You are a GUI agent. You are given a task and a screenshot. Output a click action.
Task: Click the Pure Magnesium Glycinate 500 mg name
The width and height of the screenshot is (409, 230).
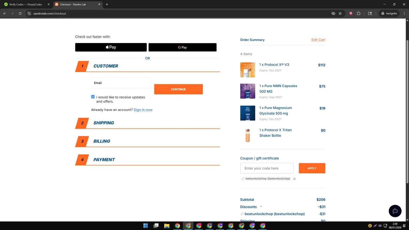point(275,111)
